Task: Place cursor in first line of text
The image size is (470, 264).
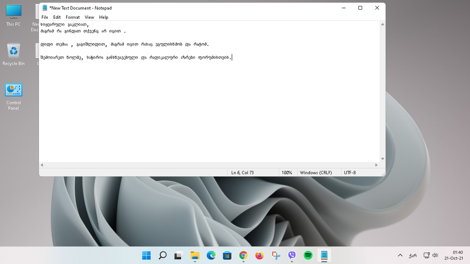Action: [64, 25]
